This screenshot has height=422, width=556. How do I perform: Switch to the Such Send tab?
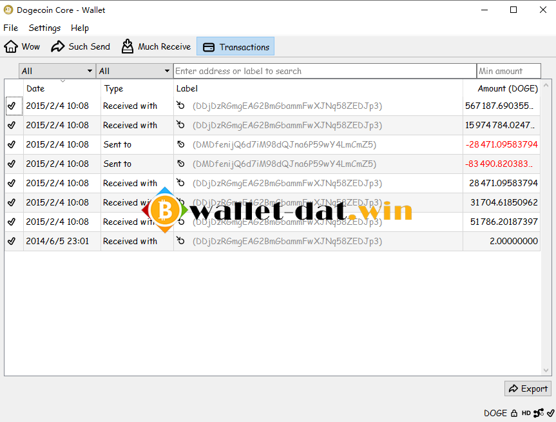click(x=81, y=46)
